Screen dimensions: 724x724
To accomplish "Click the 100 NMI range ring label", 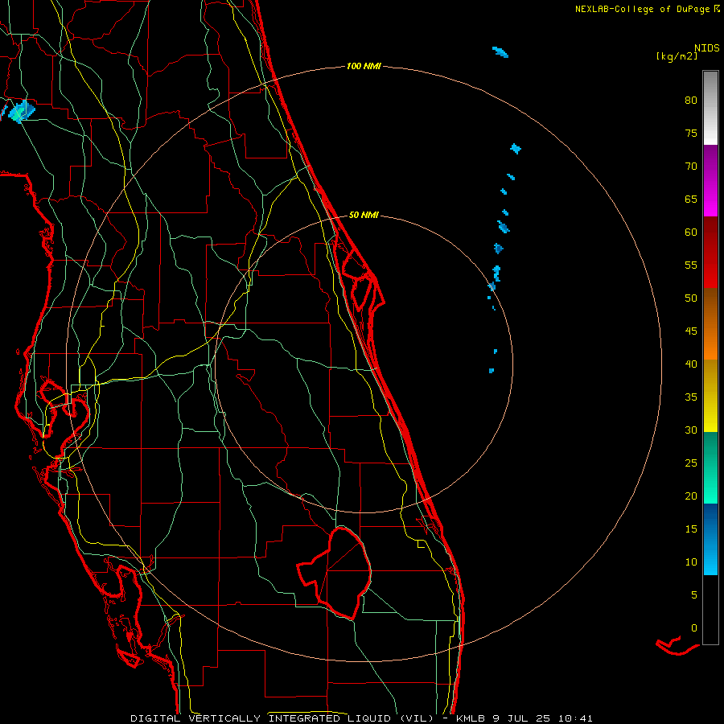I will tap(364, 66).
